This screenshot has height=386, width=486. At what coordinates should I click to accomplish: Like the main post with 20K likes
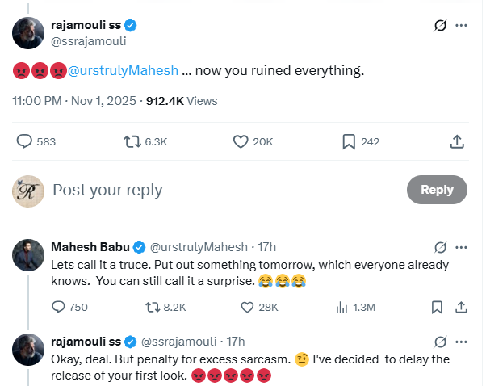tap(240, 141)
